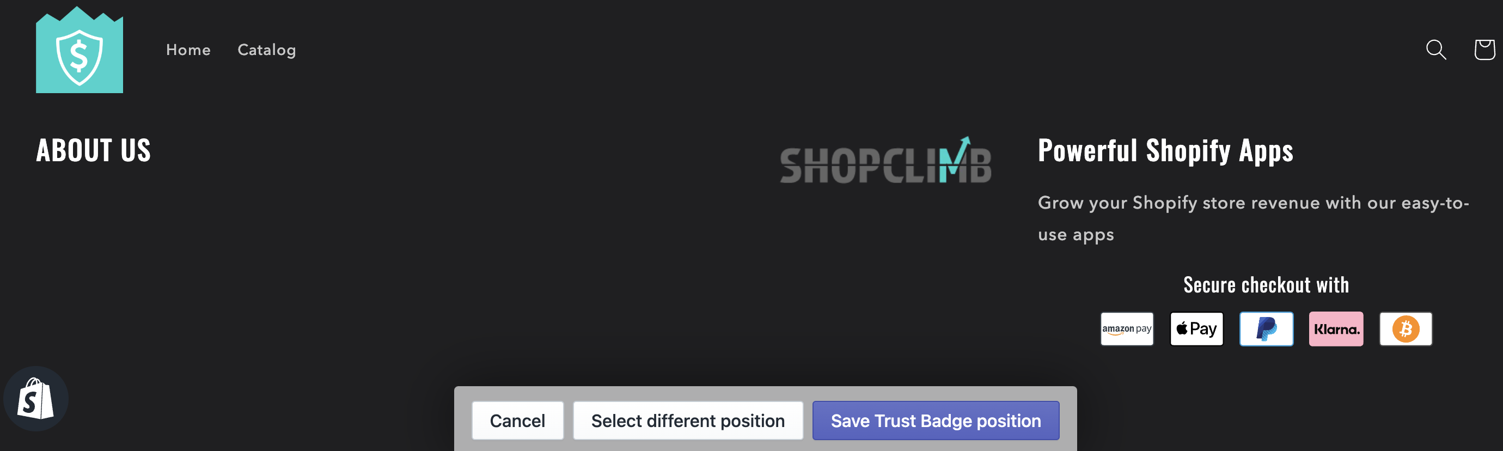Select the Apple Pay badge
1503x451 pixels.
1196,329
